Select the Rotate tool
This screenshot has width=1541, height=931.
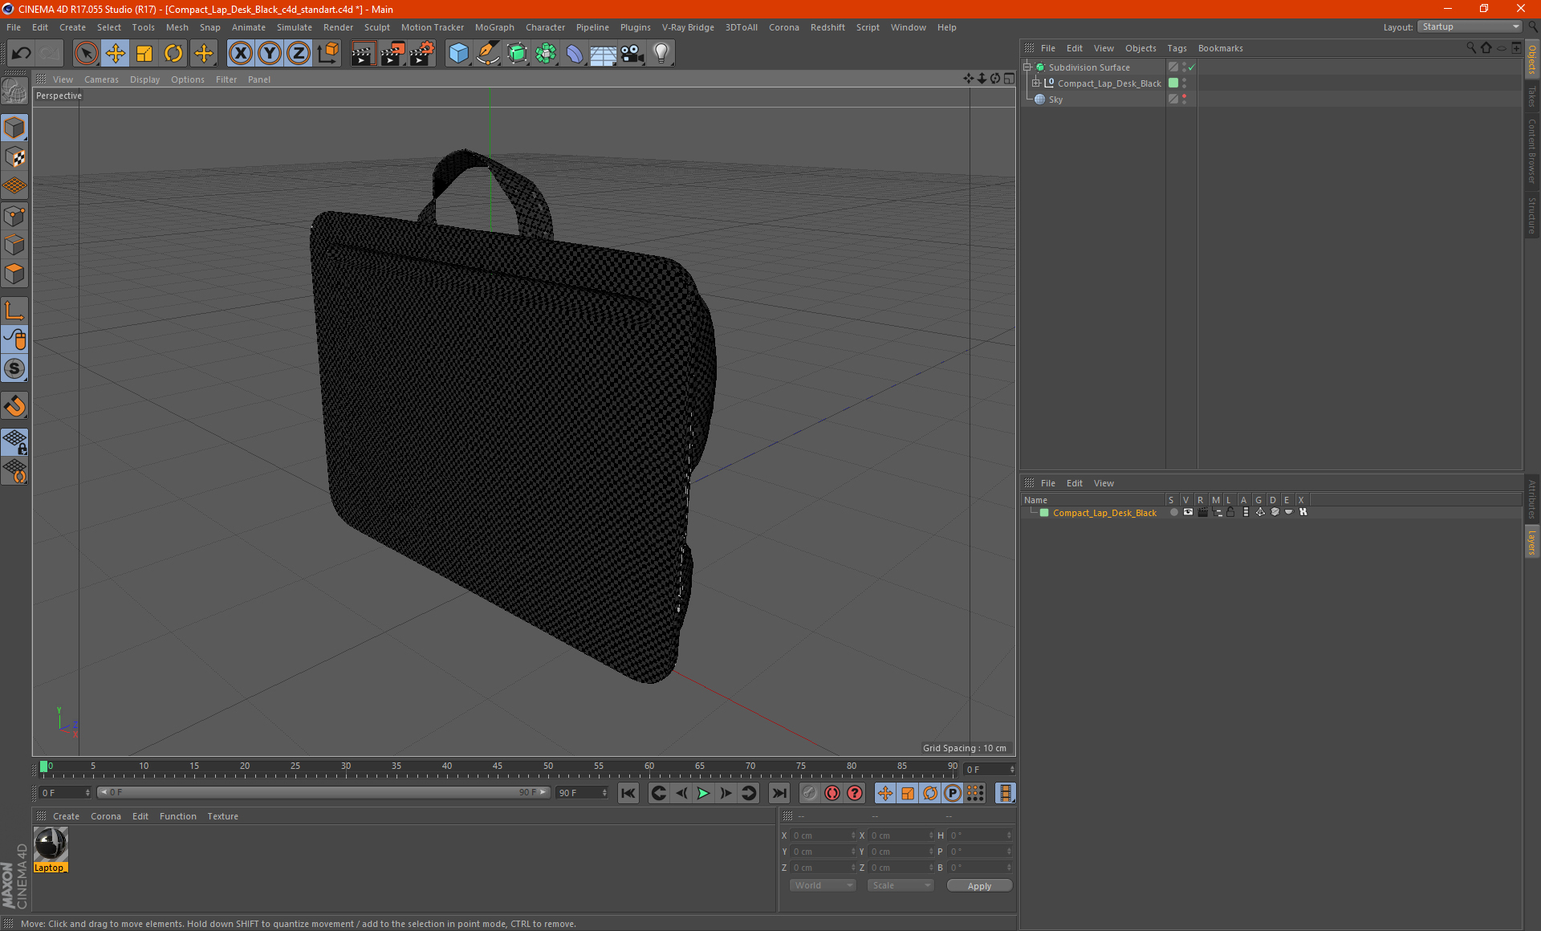tap(173, 54)
